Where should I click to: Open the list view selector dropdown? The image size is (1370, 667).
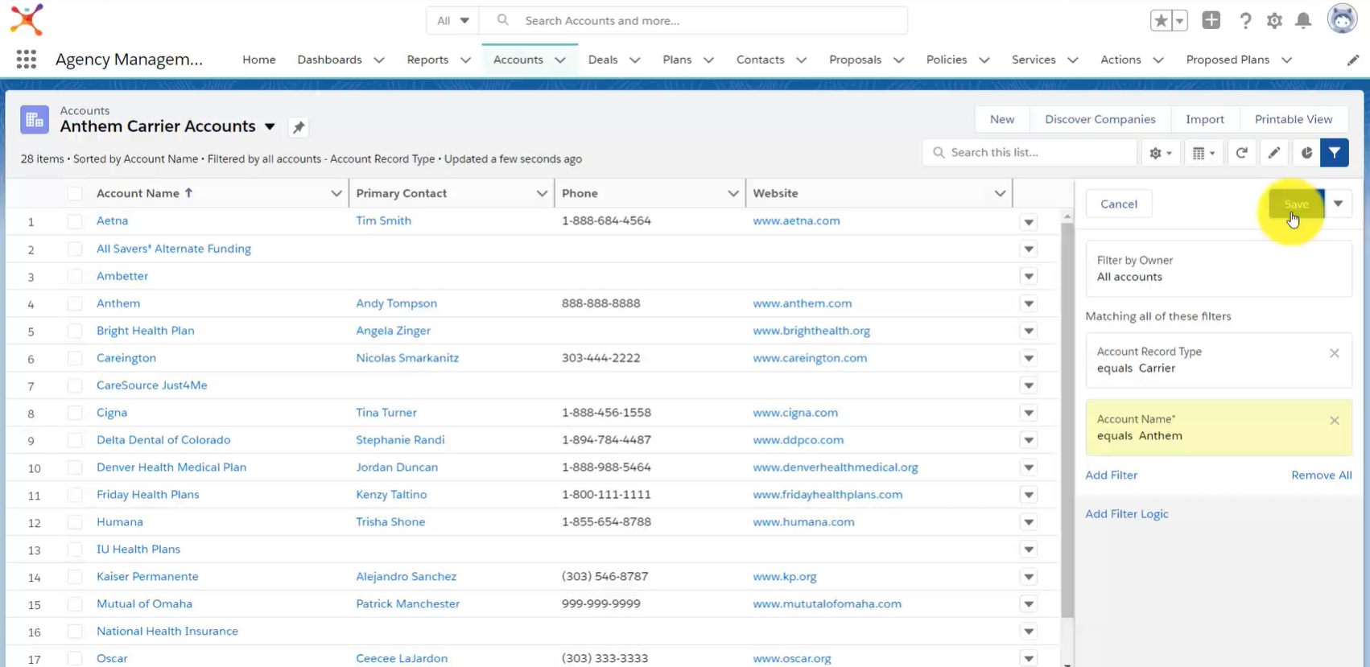click(270, 127)
